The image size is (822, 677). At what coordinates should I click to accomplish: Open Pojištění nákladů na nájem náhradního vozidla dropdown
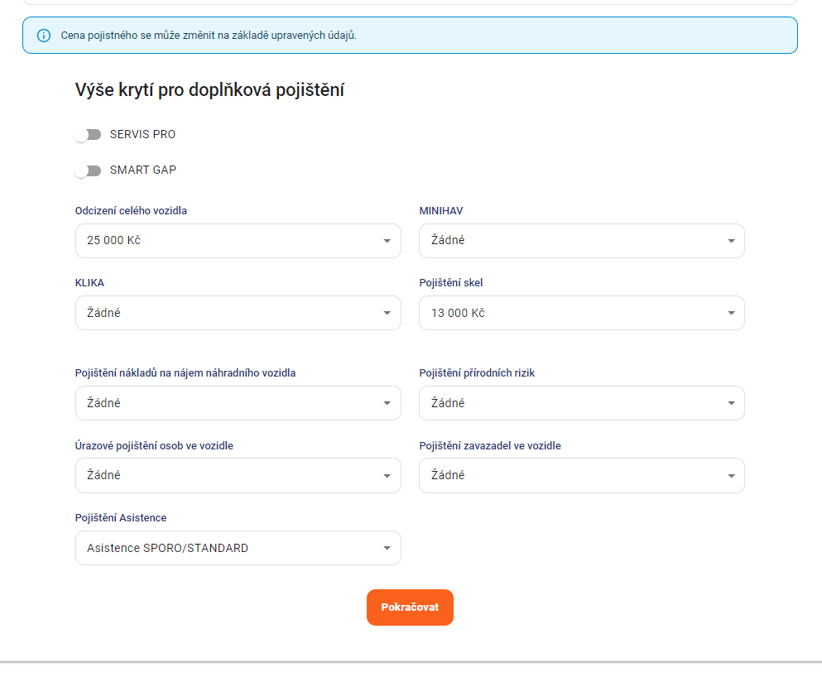click(238, 403)
